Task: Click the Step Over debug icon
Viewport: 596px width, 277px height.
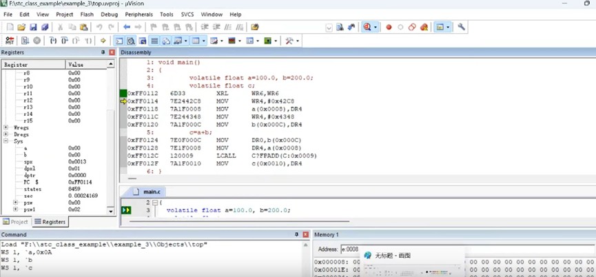Action: (x=64, y=41)
